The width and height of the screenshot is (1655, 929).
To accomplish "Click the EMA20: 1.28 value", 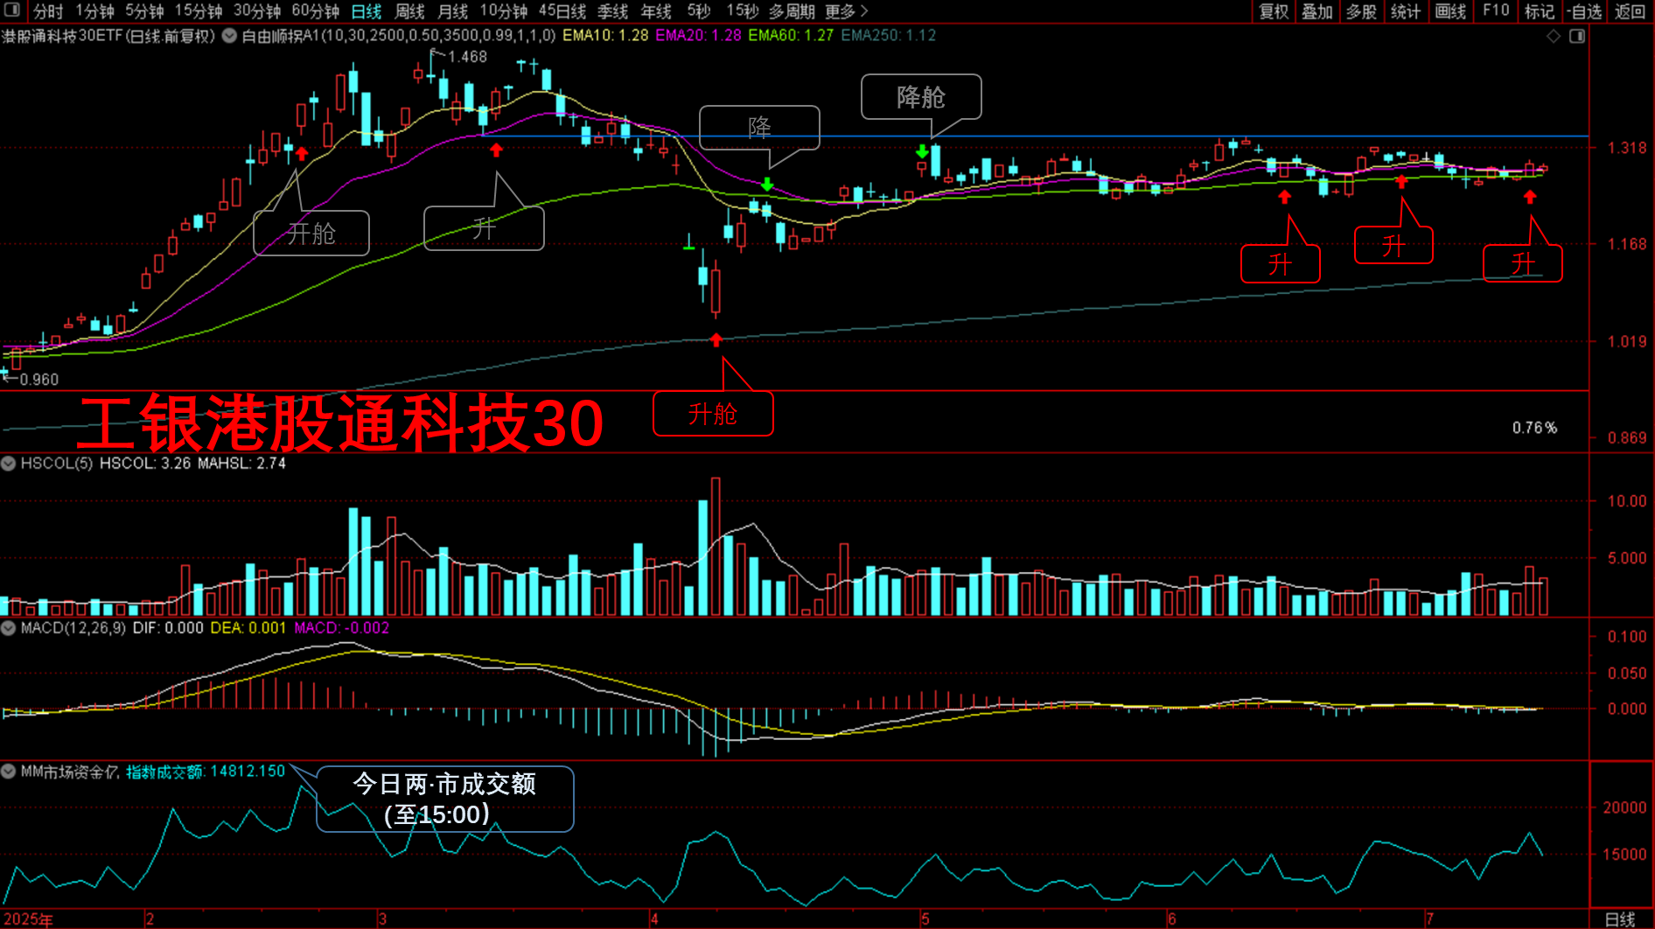I will click(x=698, y=36).
